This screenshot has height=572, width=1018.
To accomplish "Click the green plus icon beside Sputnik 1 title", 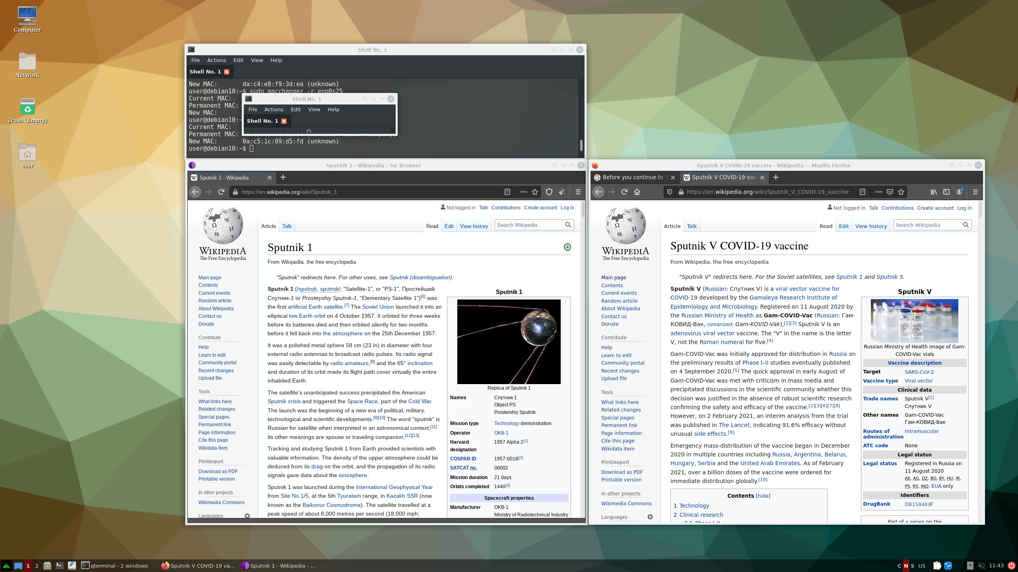I will point(567,247).
